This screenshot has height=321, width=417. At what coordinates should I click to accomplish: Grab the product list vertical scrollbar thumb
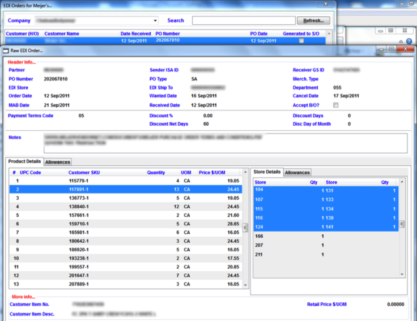(245, 228)
